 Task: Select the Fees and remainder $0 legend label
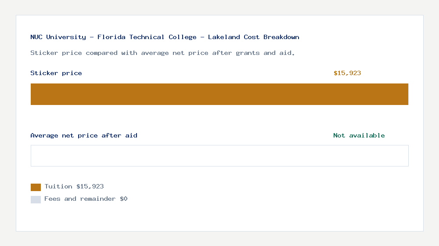[x=86, y=199]
